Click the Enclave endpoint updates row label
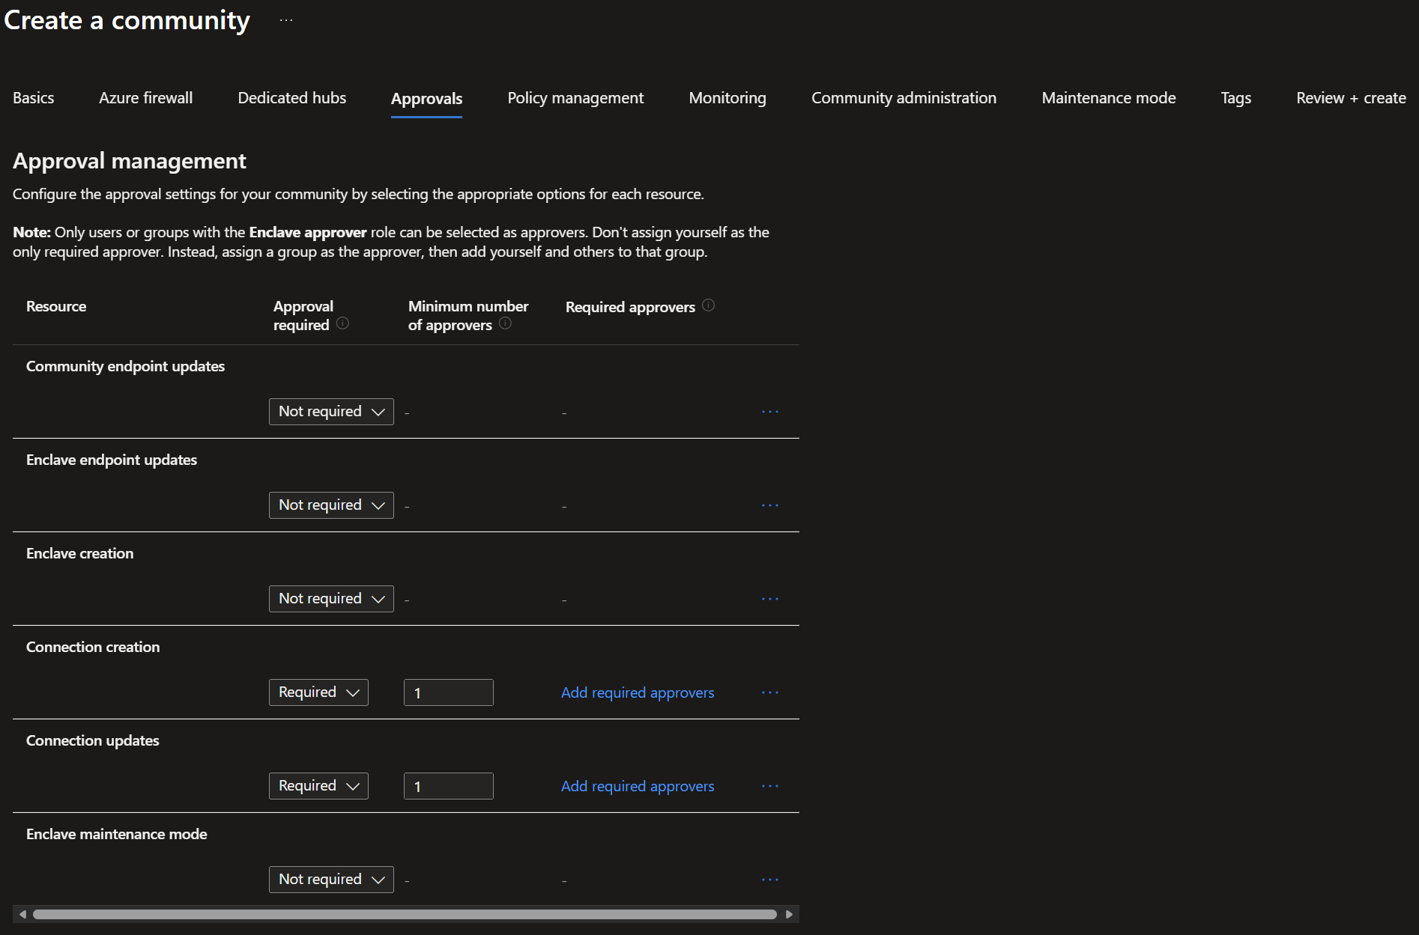This screenshot has width=1419, height=935. (112, 460)
